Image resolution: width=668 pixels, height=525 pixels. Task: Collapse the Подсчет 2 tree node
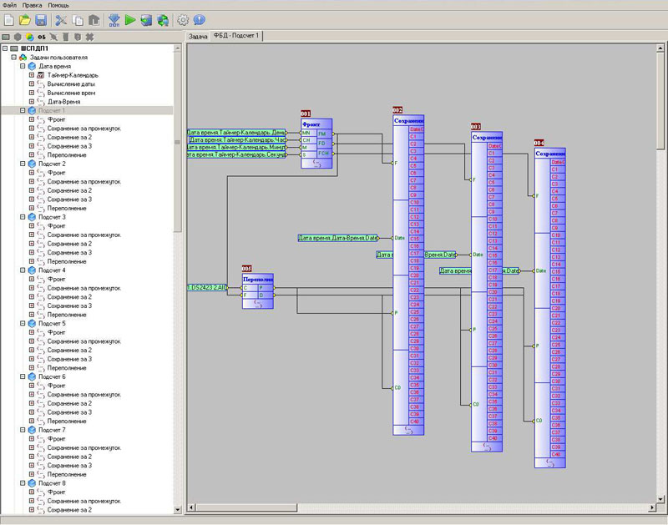[23, 164]
